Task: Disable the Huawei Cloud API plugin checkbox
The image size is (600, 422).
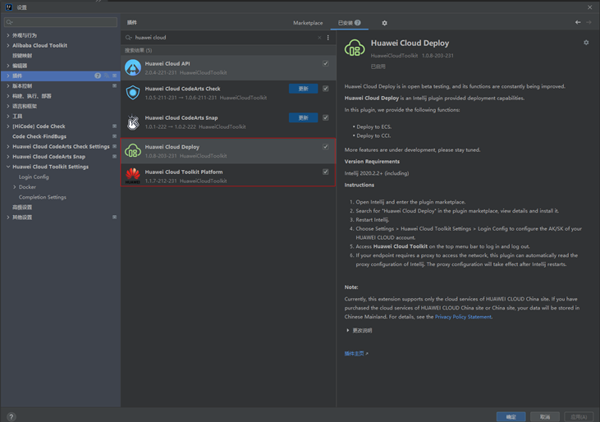Action: 326,63
